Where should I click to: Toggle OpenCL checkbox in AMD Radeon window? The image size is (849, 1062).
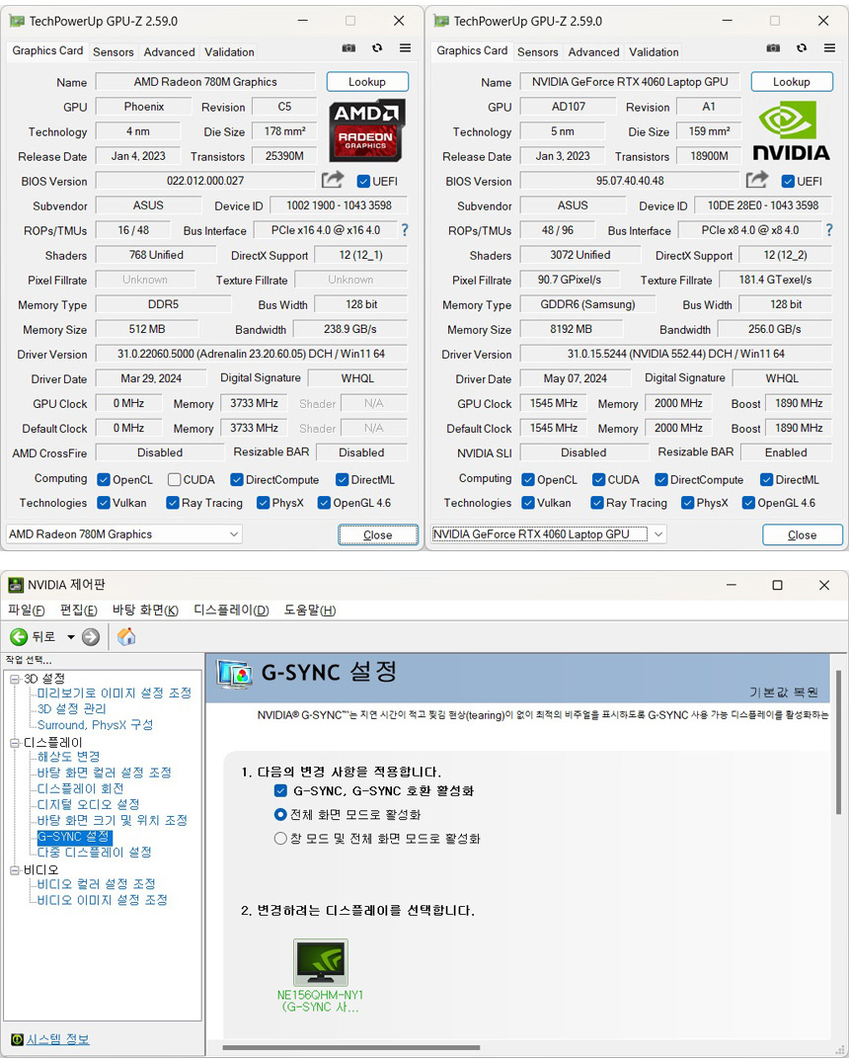(104, 479)
